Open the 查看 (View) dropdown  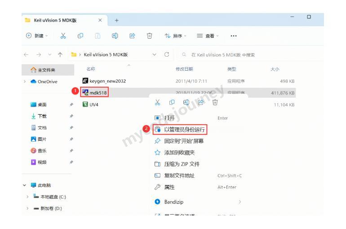pos(208,36)
